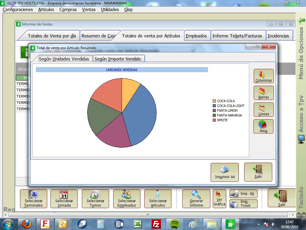Click Salir in chart dialog
306x230 pixels.
(258, 172)
